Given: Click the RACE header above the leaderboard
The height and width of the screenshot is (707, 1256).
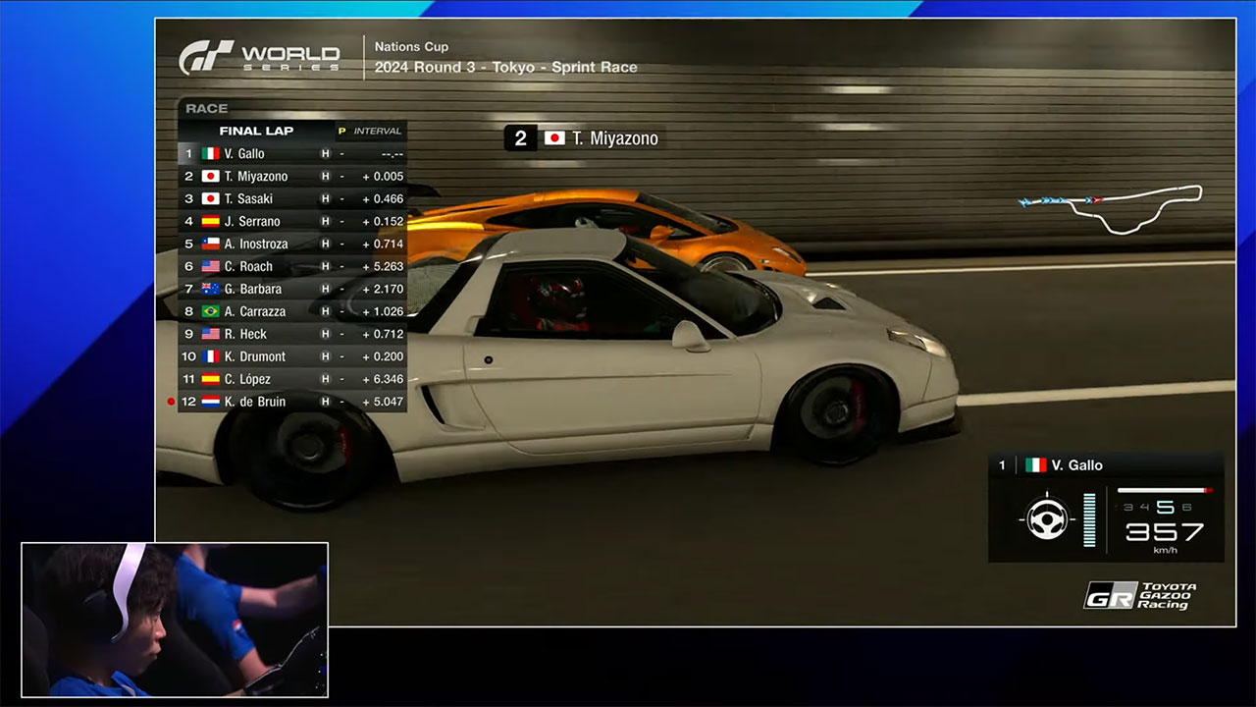Looking at the screenshot, I should click(x=206, y=109).
